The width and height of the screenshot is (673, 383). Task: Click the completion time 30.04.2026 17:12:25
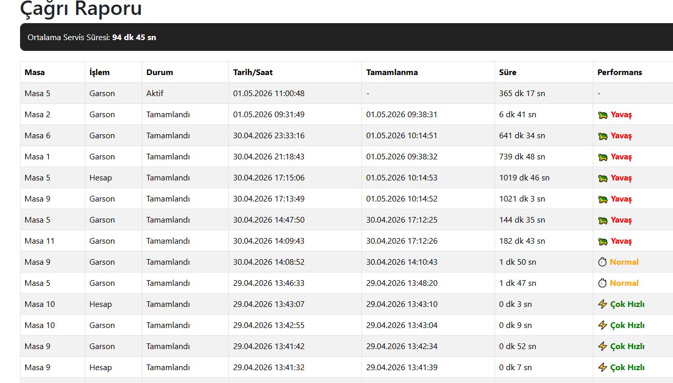[402, 220]
